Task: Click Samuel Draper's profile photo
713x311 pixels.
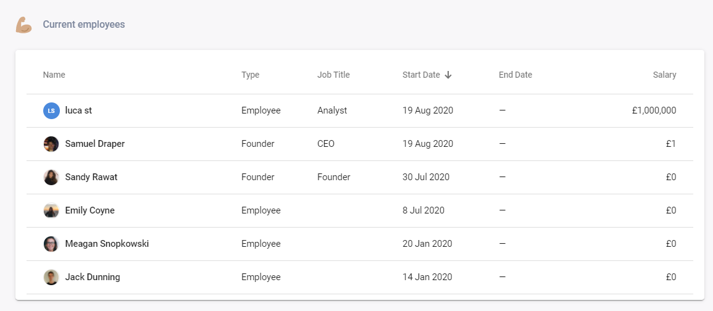Action: [51, 144]
